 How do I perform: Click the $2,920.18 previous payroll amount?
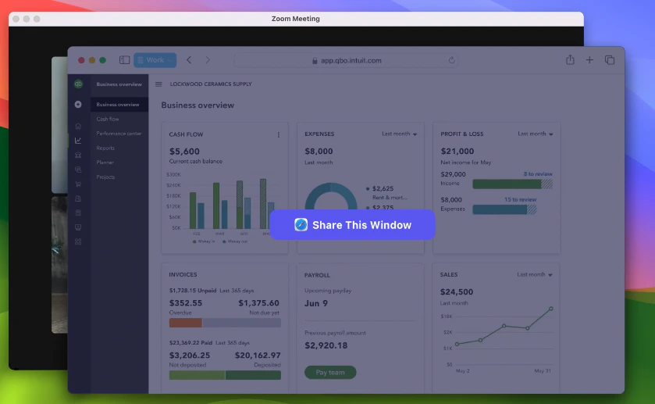click(x=326, y=345)
